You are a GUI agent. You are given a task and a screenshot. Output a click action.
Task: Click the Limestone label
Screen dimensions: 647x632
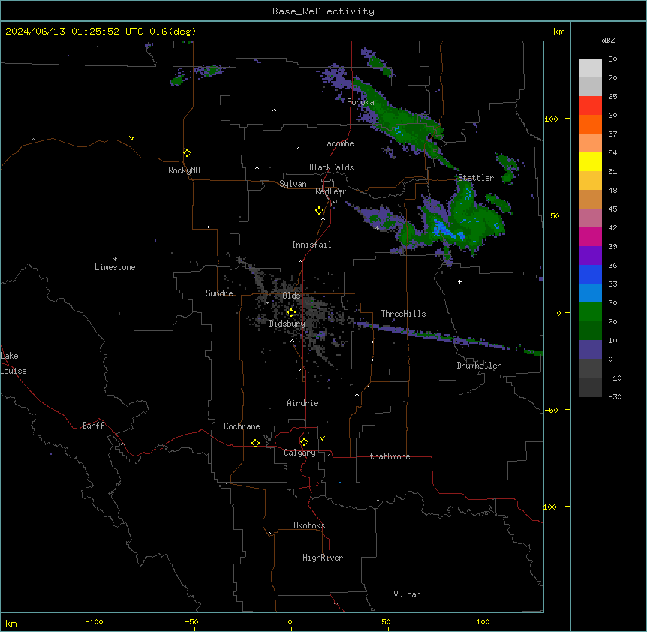pos(115,267)
